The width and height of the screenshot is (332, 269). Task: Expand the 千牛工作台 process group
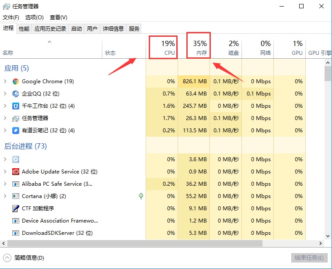5,106
